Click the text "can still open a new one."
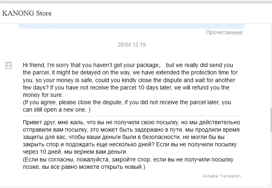The image size is (272, 188). pyautogui.click(x=57, y=110)
